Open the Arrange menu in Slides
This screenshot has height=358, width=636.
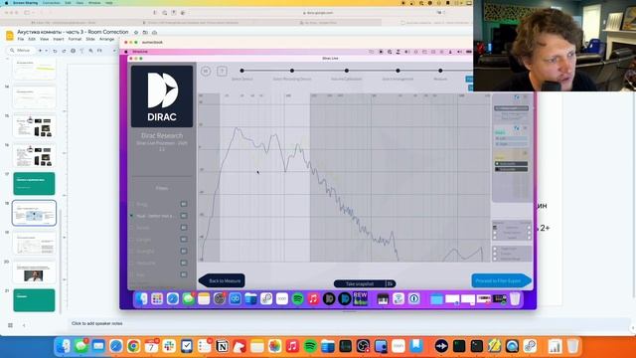(x=106, y=40)
